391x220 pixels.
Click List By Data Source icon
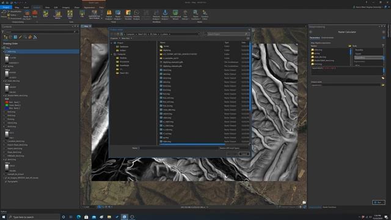pos(10,37)
